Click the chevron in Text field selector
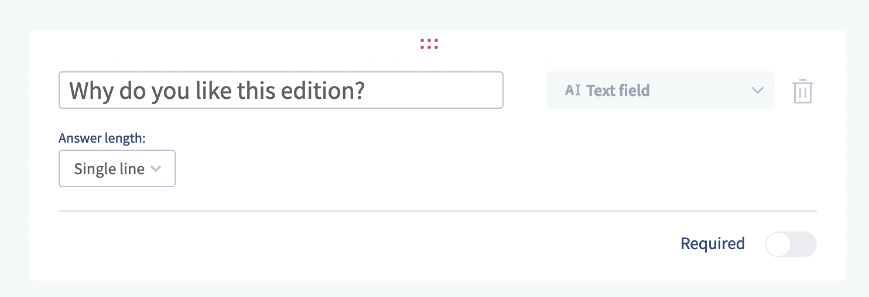The image size is (869, 297). click(758, 90)
